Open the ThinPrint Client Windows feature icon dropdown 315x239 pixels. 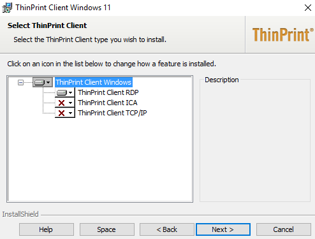[43, 82]
